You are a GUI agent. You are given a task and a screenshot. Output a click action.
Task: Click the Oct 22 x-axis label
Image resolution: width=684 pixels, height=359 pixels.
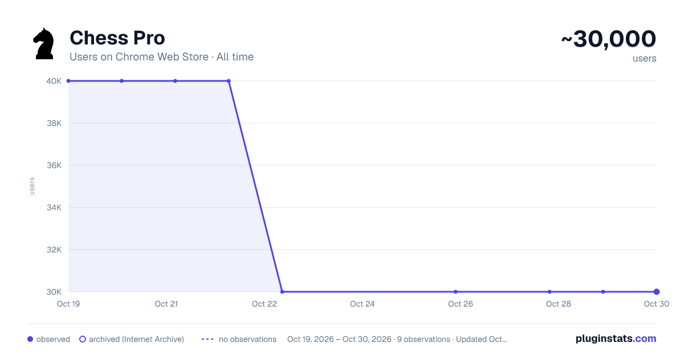(x=264, y=304)
